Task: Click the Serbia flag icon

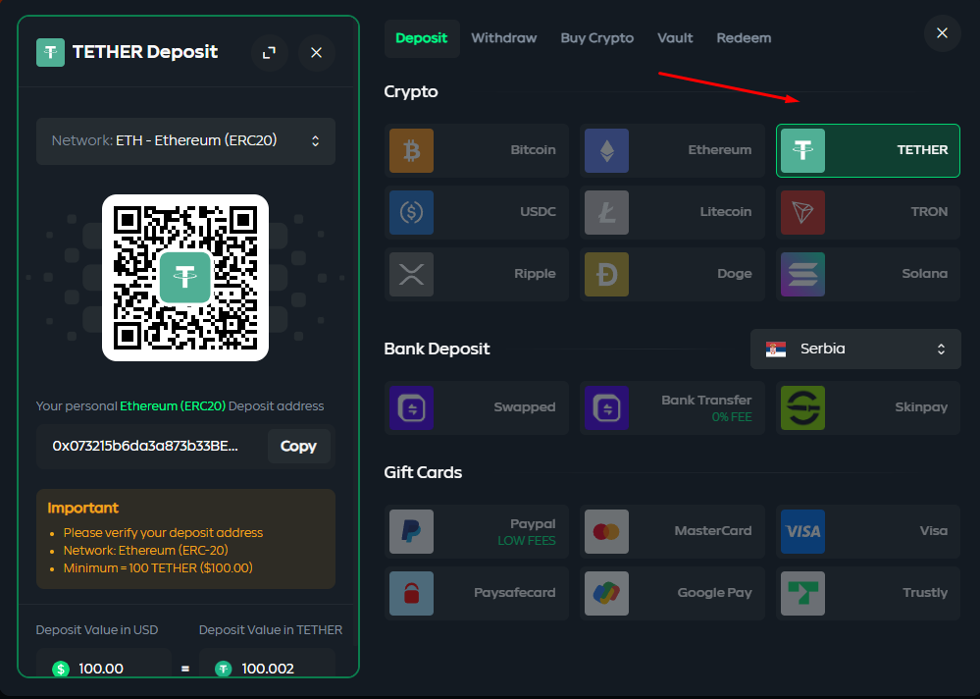Action: (x=776, y=349)
